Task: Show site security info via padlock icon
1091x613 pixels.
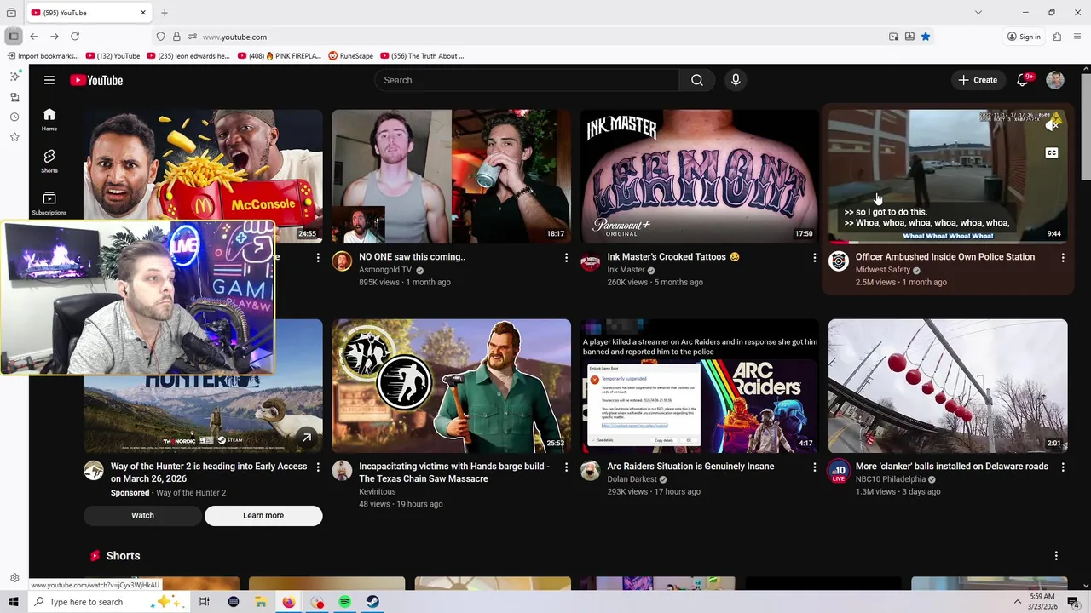Action: click(x=176, y=37)
